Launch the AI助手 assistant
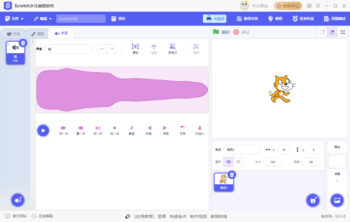Screen dimensions: 350x222 pos(215,18)
